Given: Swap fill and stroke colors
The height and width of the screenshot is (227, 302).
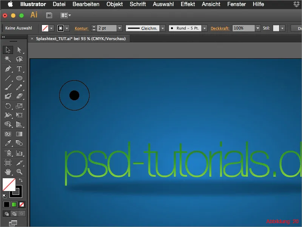Looking at the screenshot, I should pos(21,180).
